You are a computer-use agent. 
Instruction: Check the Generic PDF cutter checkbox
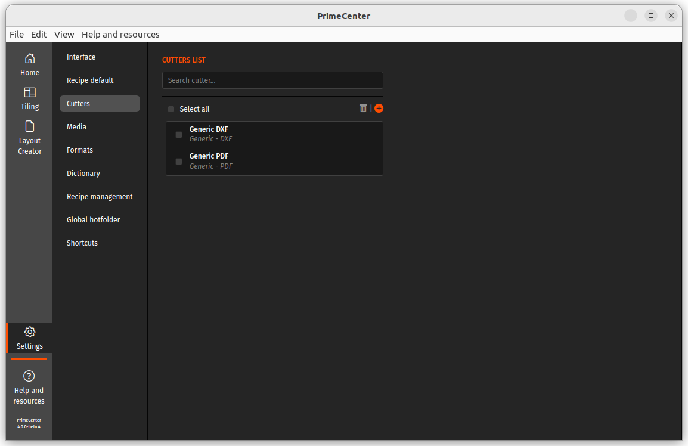[x=179, y=162]
